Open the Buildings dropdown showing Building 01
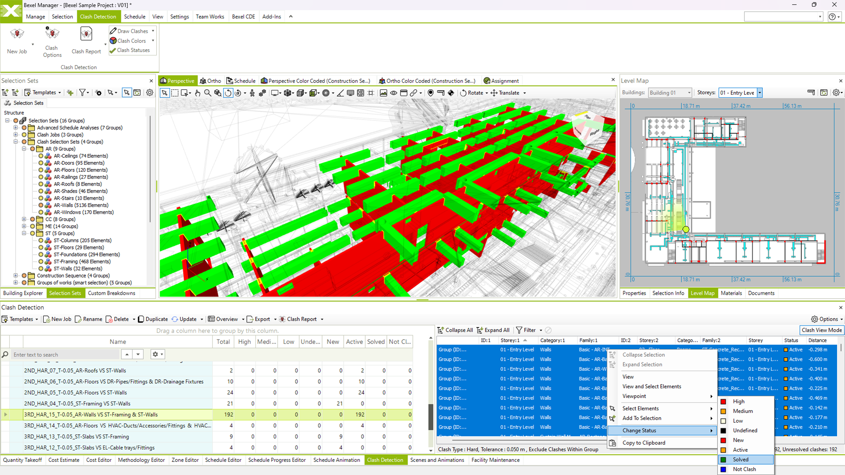The image size is (845, 475). (689, 92)
